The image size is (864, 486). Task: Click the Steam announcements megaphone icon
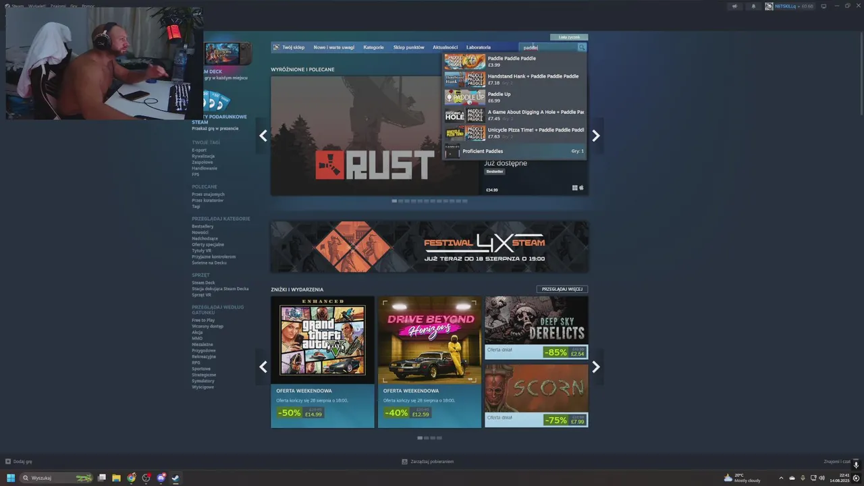[x=734, y=6]
